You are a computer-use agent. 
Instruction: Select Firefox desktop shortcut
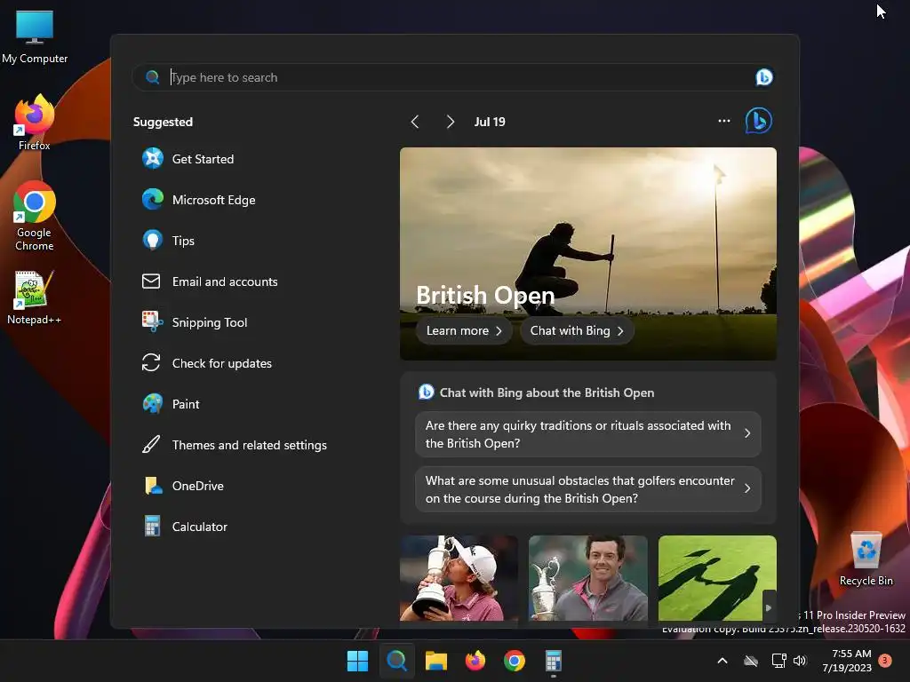[x=35, y=123]
